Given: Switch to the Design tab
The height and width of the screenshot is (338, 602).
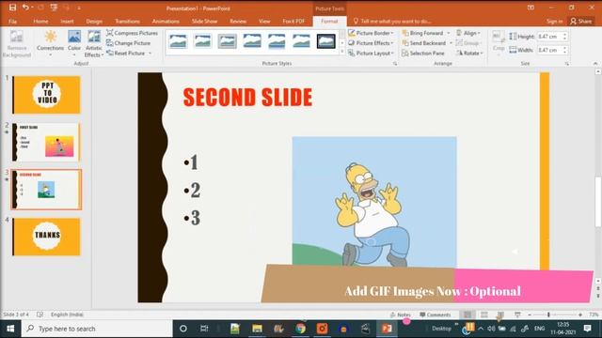Looking at the screenshot, I should (94, 21).
